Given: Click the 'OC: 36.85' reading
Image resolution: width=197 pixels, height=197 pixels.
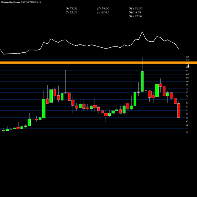Looking at the screenshot, I should coord(136,9).
